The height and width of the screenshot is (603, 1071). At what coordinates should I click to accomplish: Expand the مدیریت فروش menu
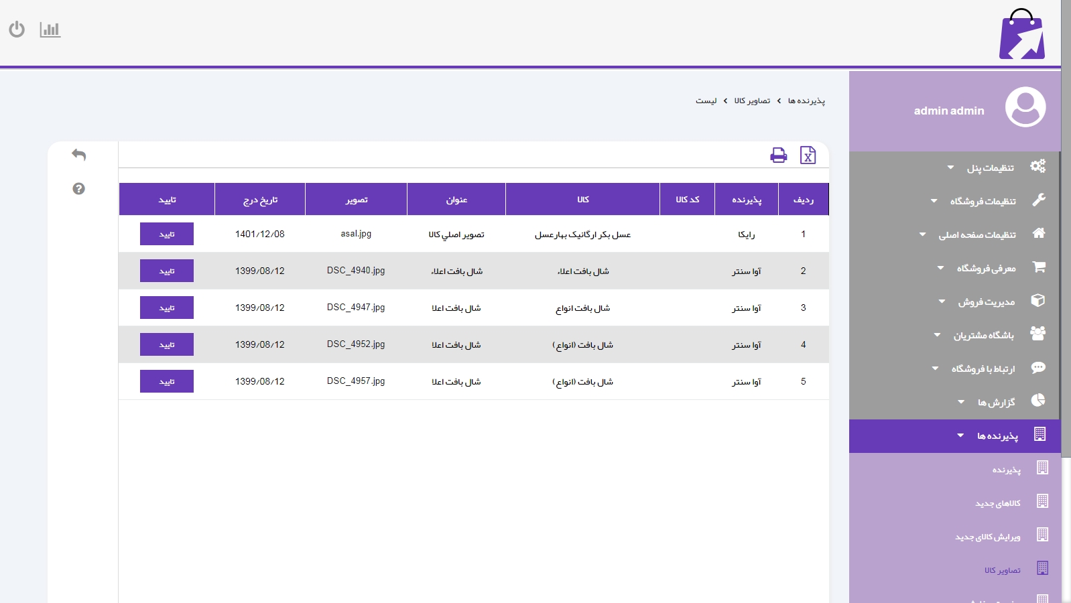986,301
